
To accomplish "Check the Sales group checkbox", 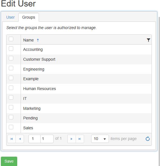I will tap(11, 127).
